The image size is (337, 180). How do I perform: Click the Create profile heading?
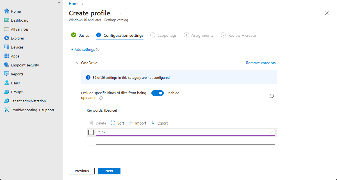click(x=90, y=13)
